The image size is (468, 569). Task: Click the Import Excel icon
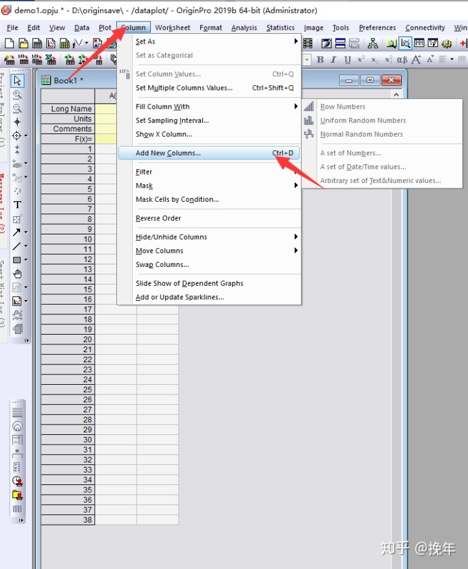(x=51, y=59)
